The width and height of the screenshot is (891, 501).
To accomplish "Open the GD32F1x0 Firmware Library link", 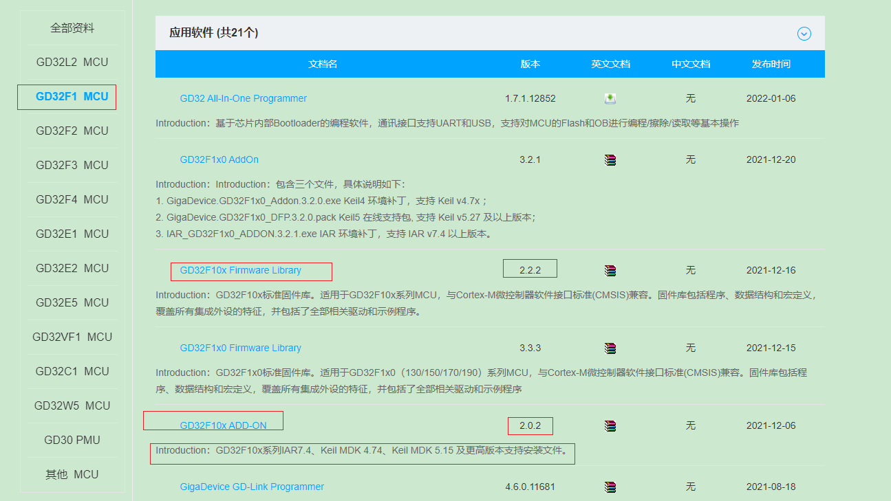I will [241, 348].
